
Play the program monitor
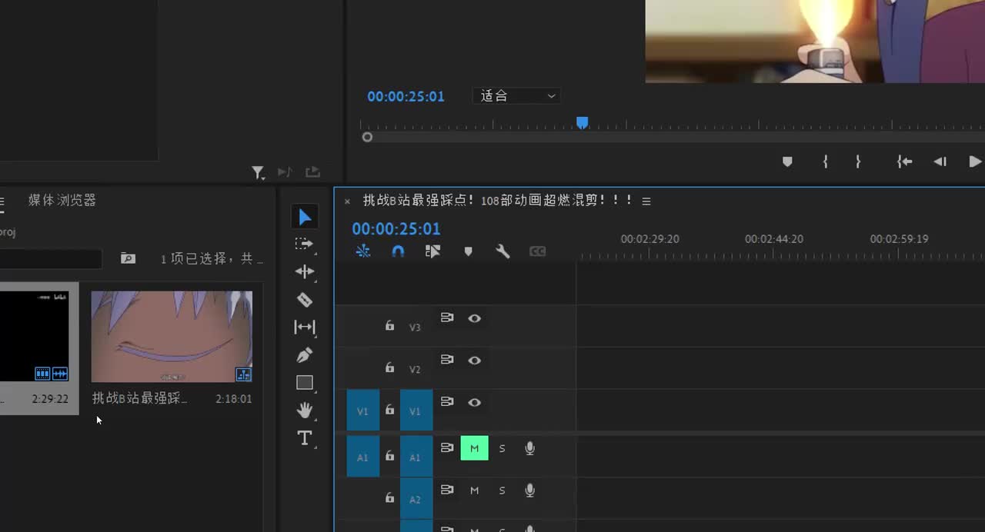[x=975, y=161]
